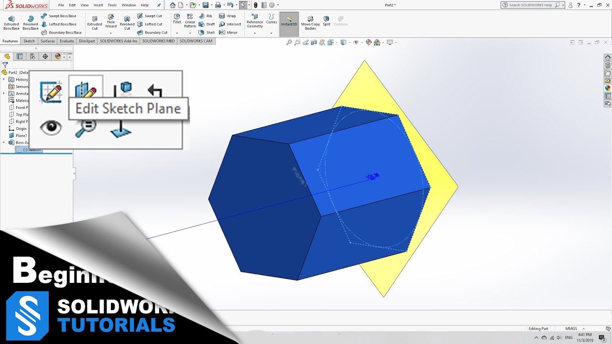Click the Edit Sketch icon in context toolbar
Viewport: 612px width, 344px height.
pos(51,91)
